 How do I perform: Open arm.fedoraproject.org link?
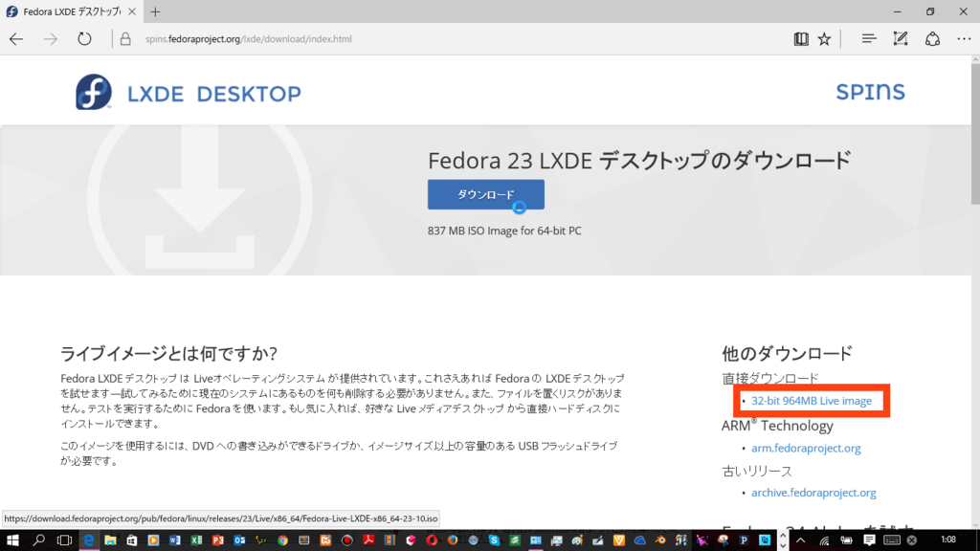coord(806,448)
